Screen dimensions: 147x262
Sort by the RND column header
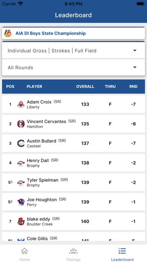point(133,87)
